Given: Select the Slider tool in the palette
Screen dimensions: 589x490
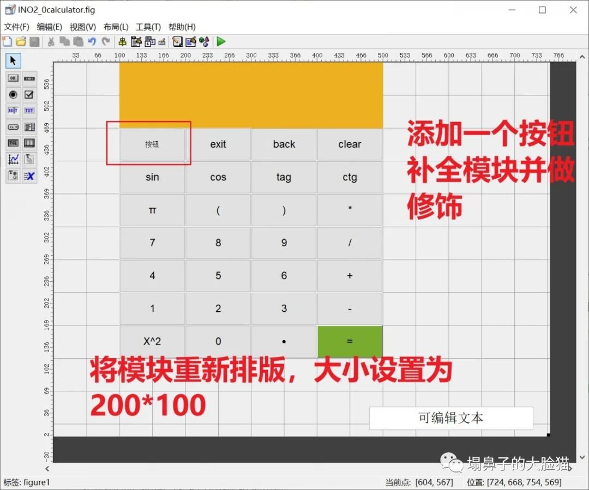Looking at the screenshot, I should [29, 78].
